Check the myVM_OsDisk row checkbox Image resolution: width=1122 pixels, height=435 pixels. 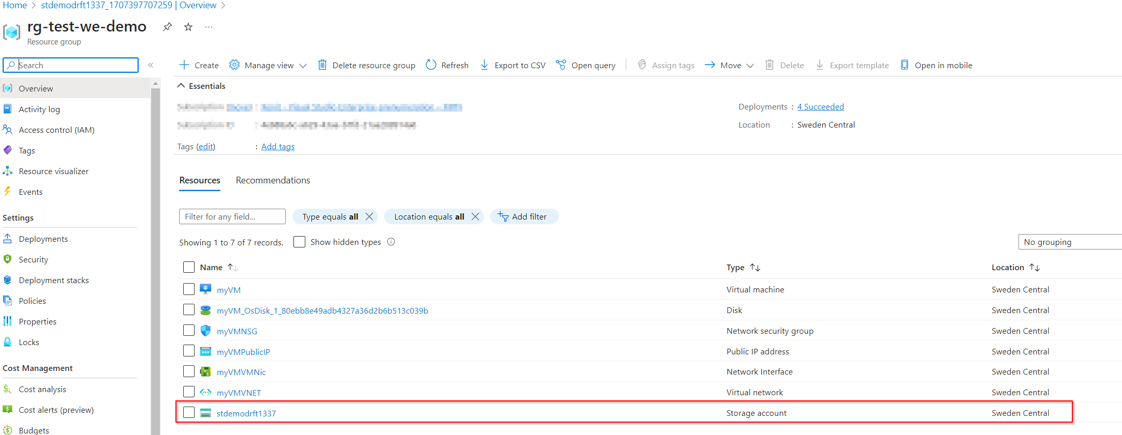click(x=189, y=309)
